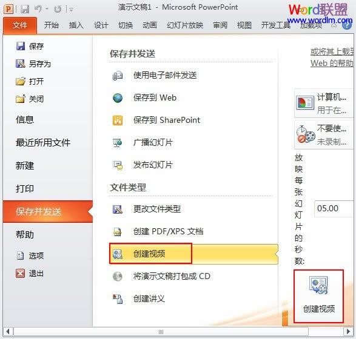This screenshot has height=339, width=356.
Task: Click the Package for CD disc icon
Action: [x=118, y=276]
